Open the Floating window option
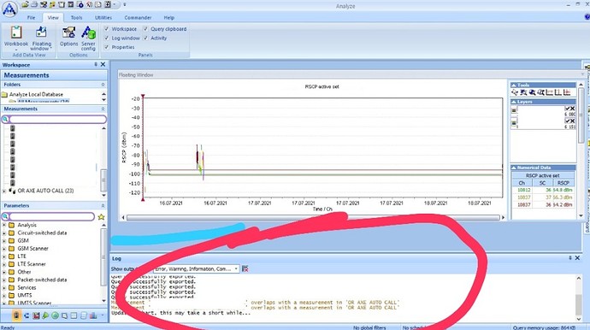The image size is (590, 330). (x=41, y=38)
